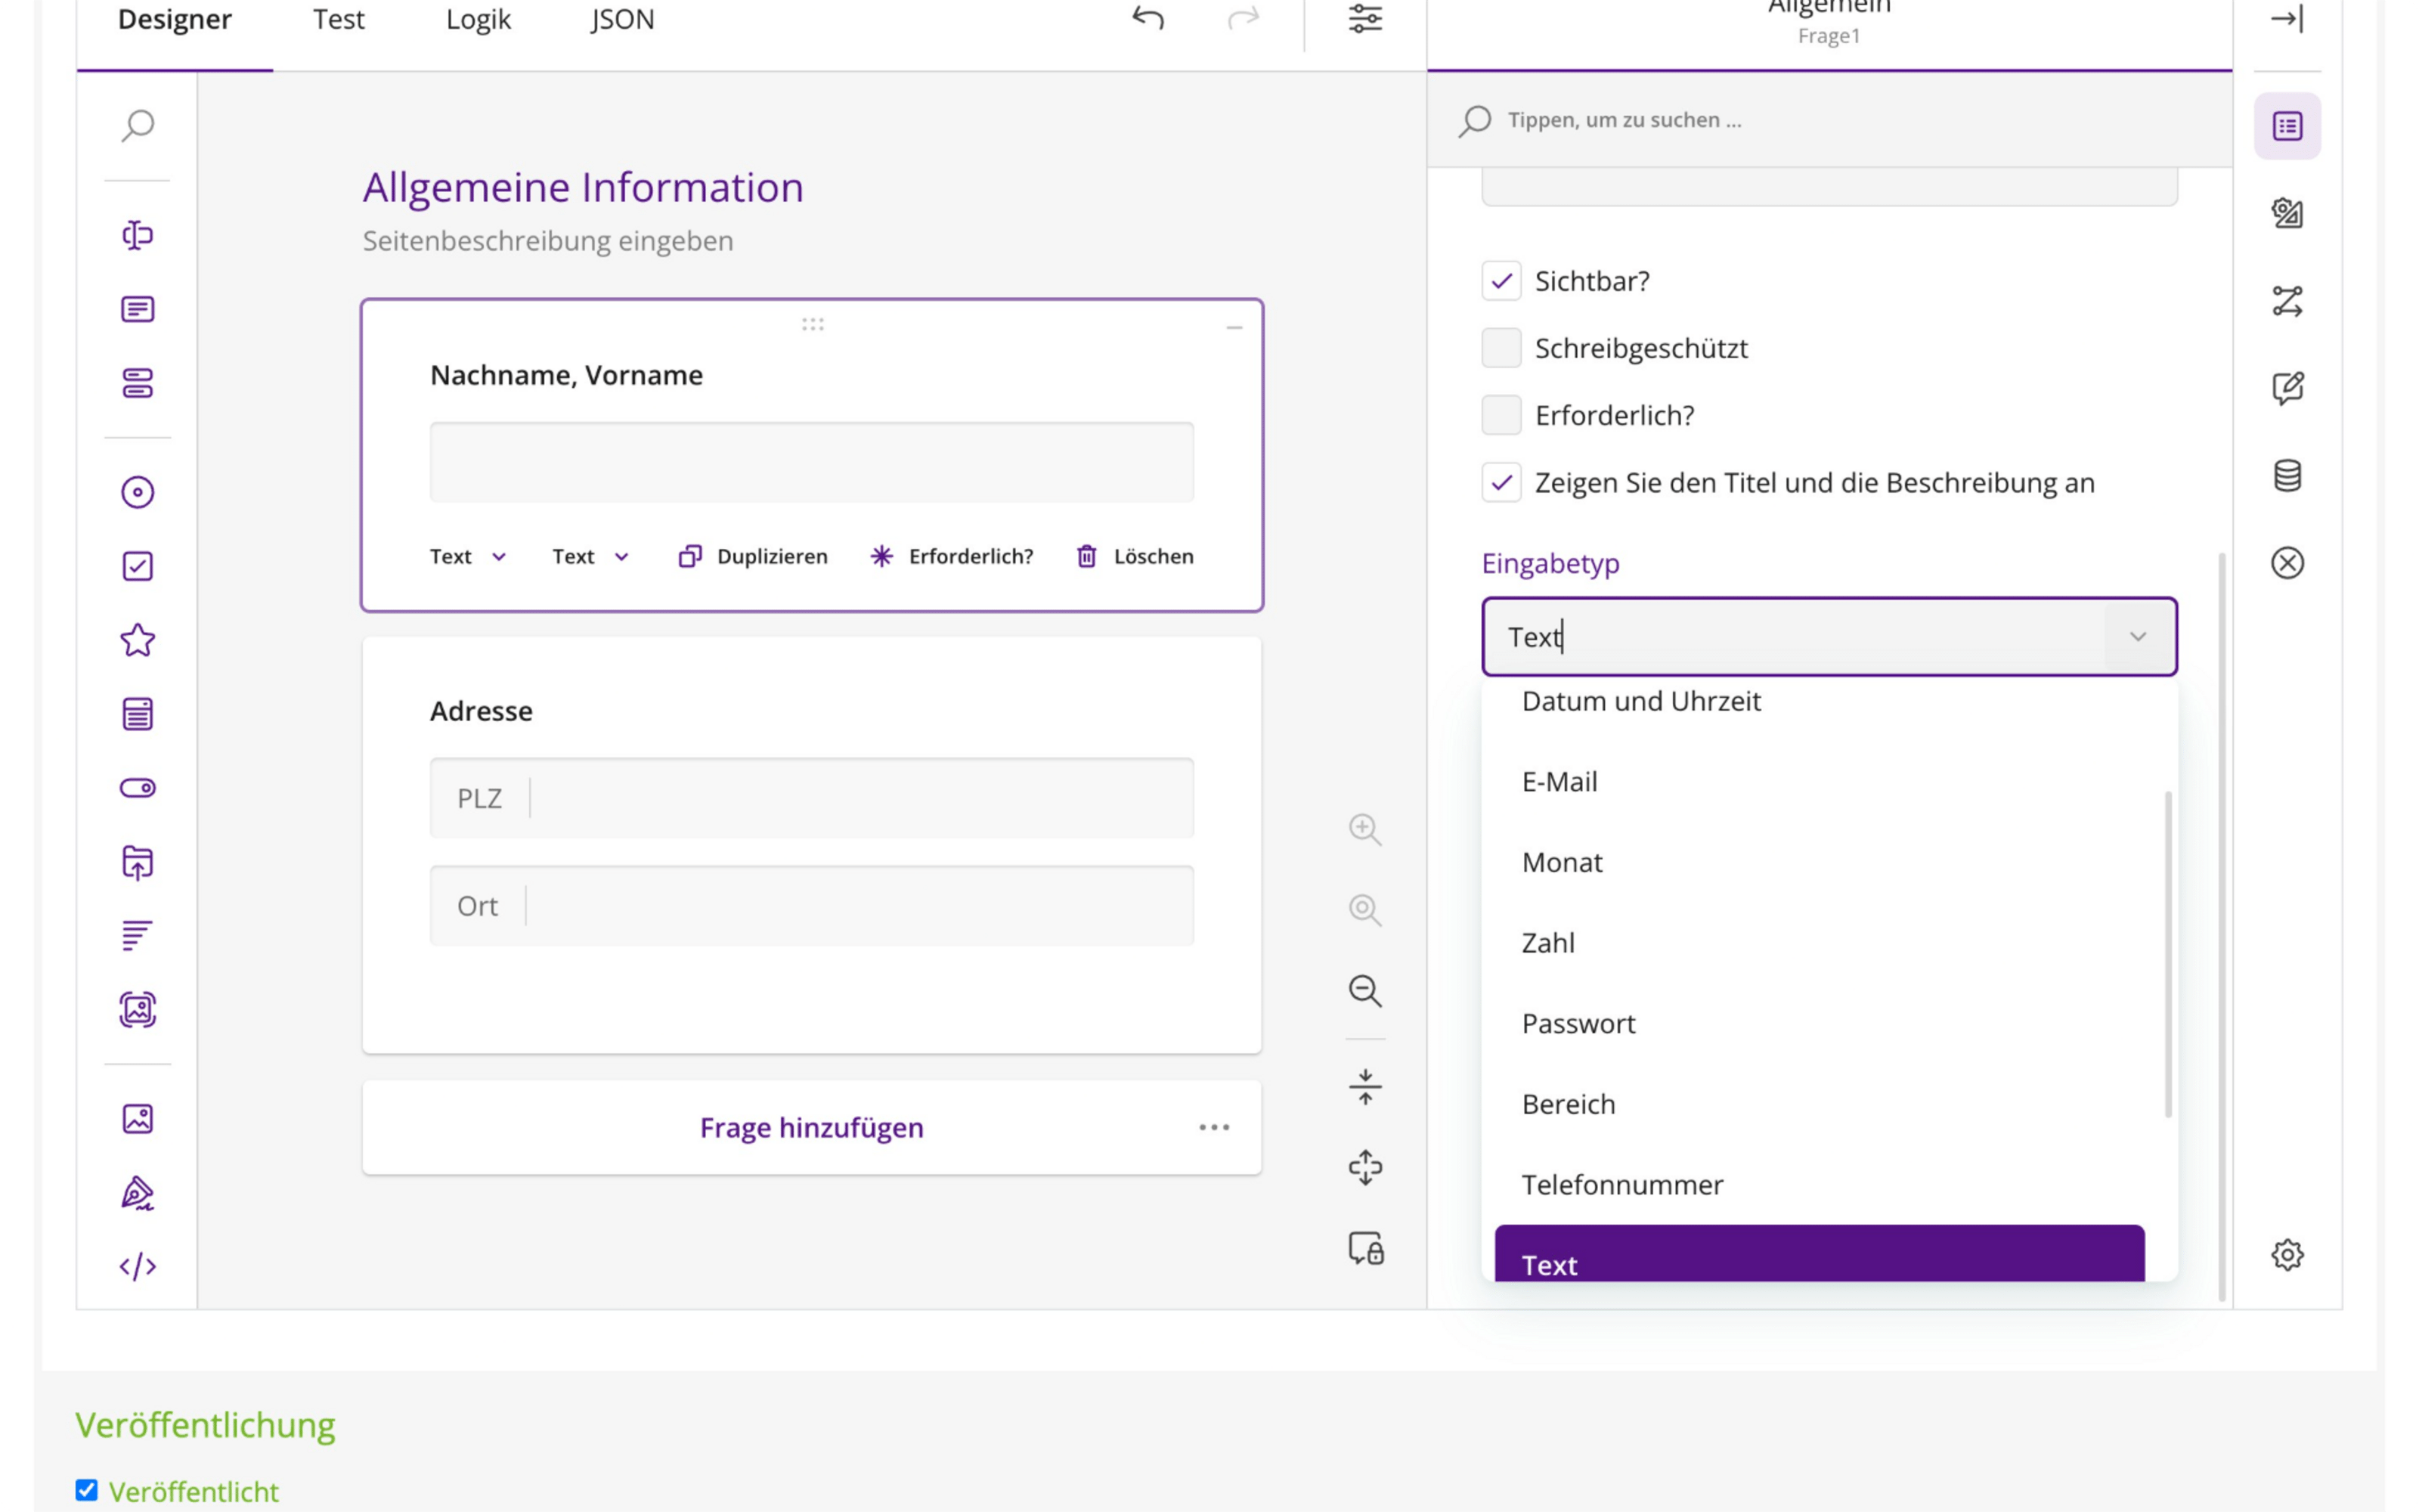Add a checkboxes question from toolbox
The image size is (2419, 1512).
pyautogui.click(x=138, y=566)
